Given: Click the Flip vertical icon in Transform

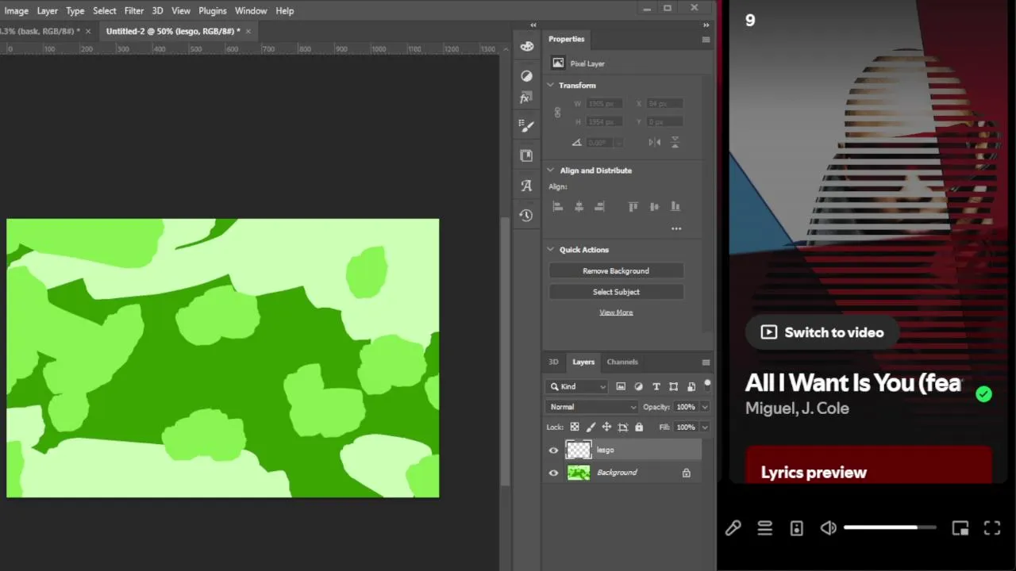Looking at the screenshot, I should click(x=675, y=142).
